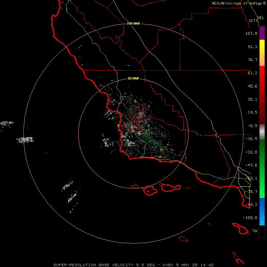Click the SUPER-RESOLUTION BASE VELOCITY product title

(93, 265)
